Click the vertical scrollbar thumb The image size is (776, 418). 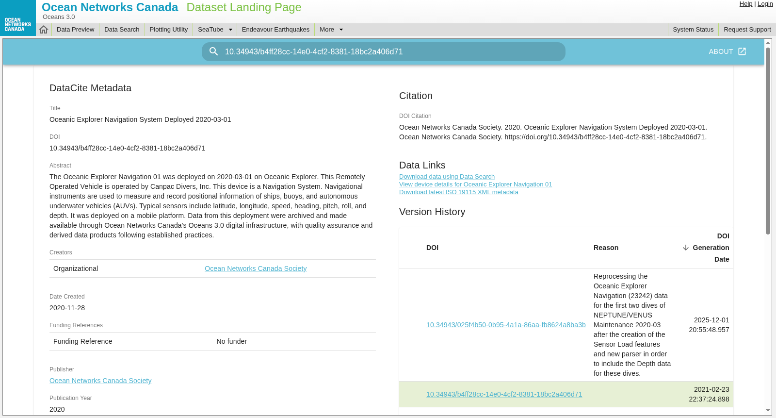pos(768,141)
